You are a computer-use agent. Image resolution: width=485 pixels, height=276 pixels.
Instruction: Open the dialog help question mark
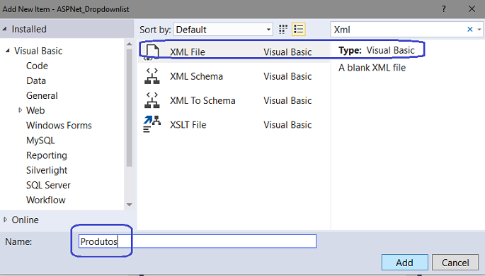click(x=443, y=9)
